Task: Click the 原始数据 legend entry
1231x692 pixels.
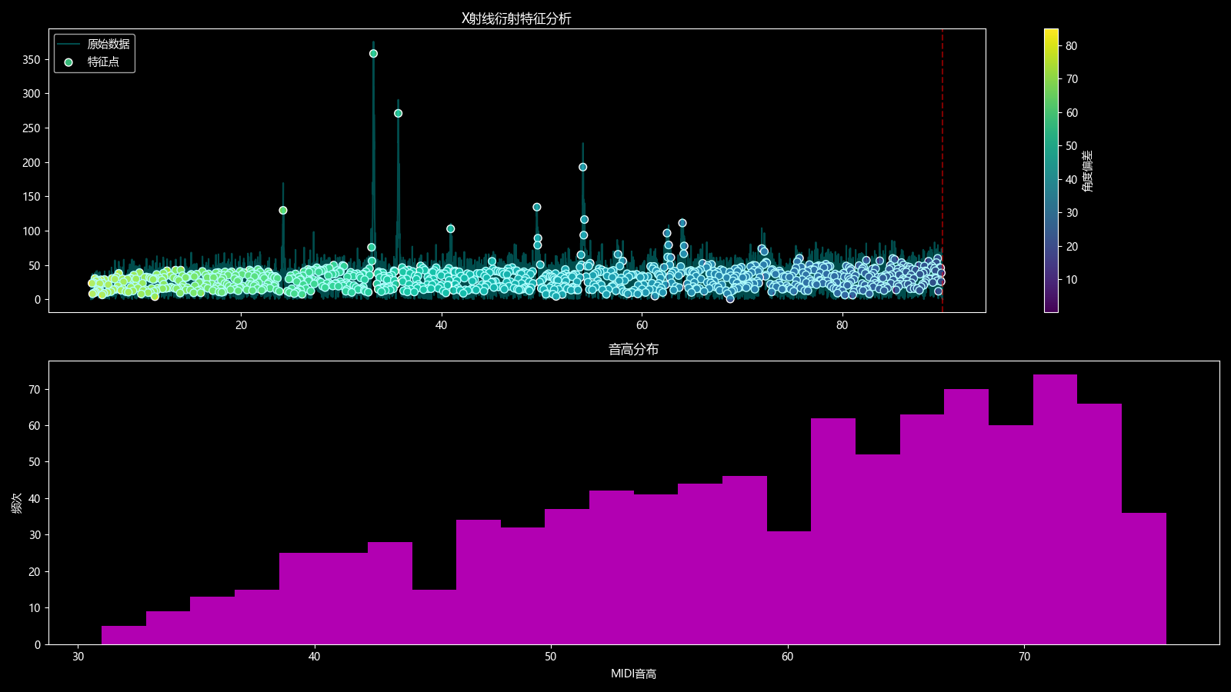Action: point(94,44)
